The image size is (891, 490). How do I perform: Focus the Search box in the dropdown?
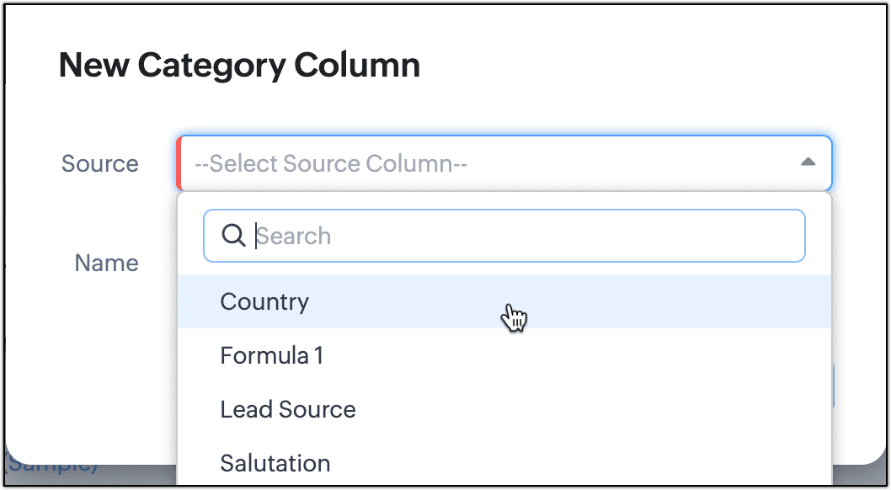522,236
